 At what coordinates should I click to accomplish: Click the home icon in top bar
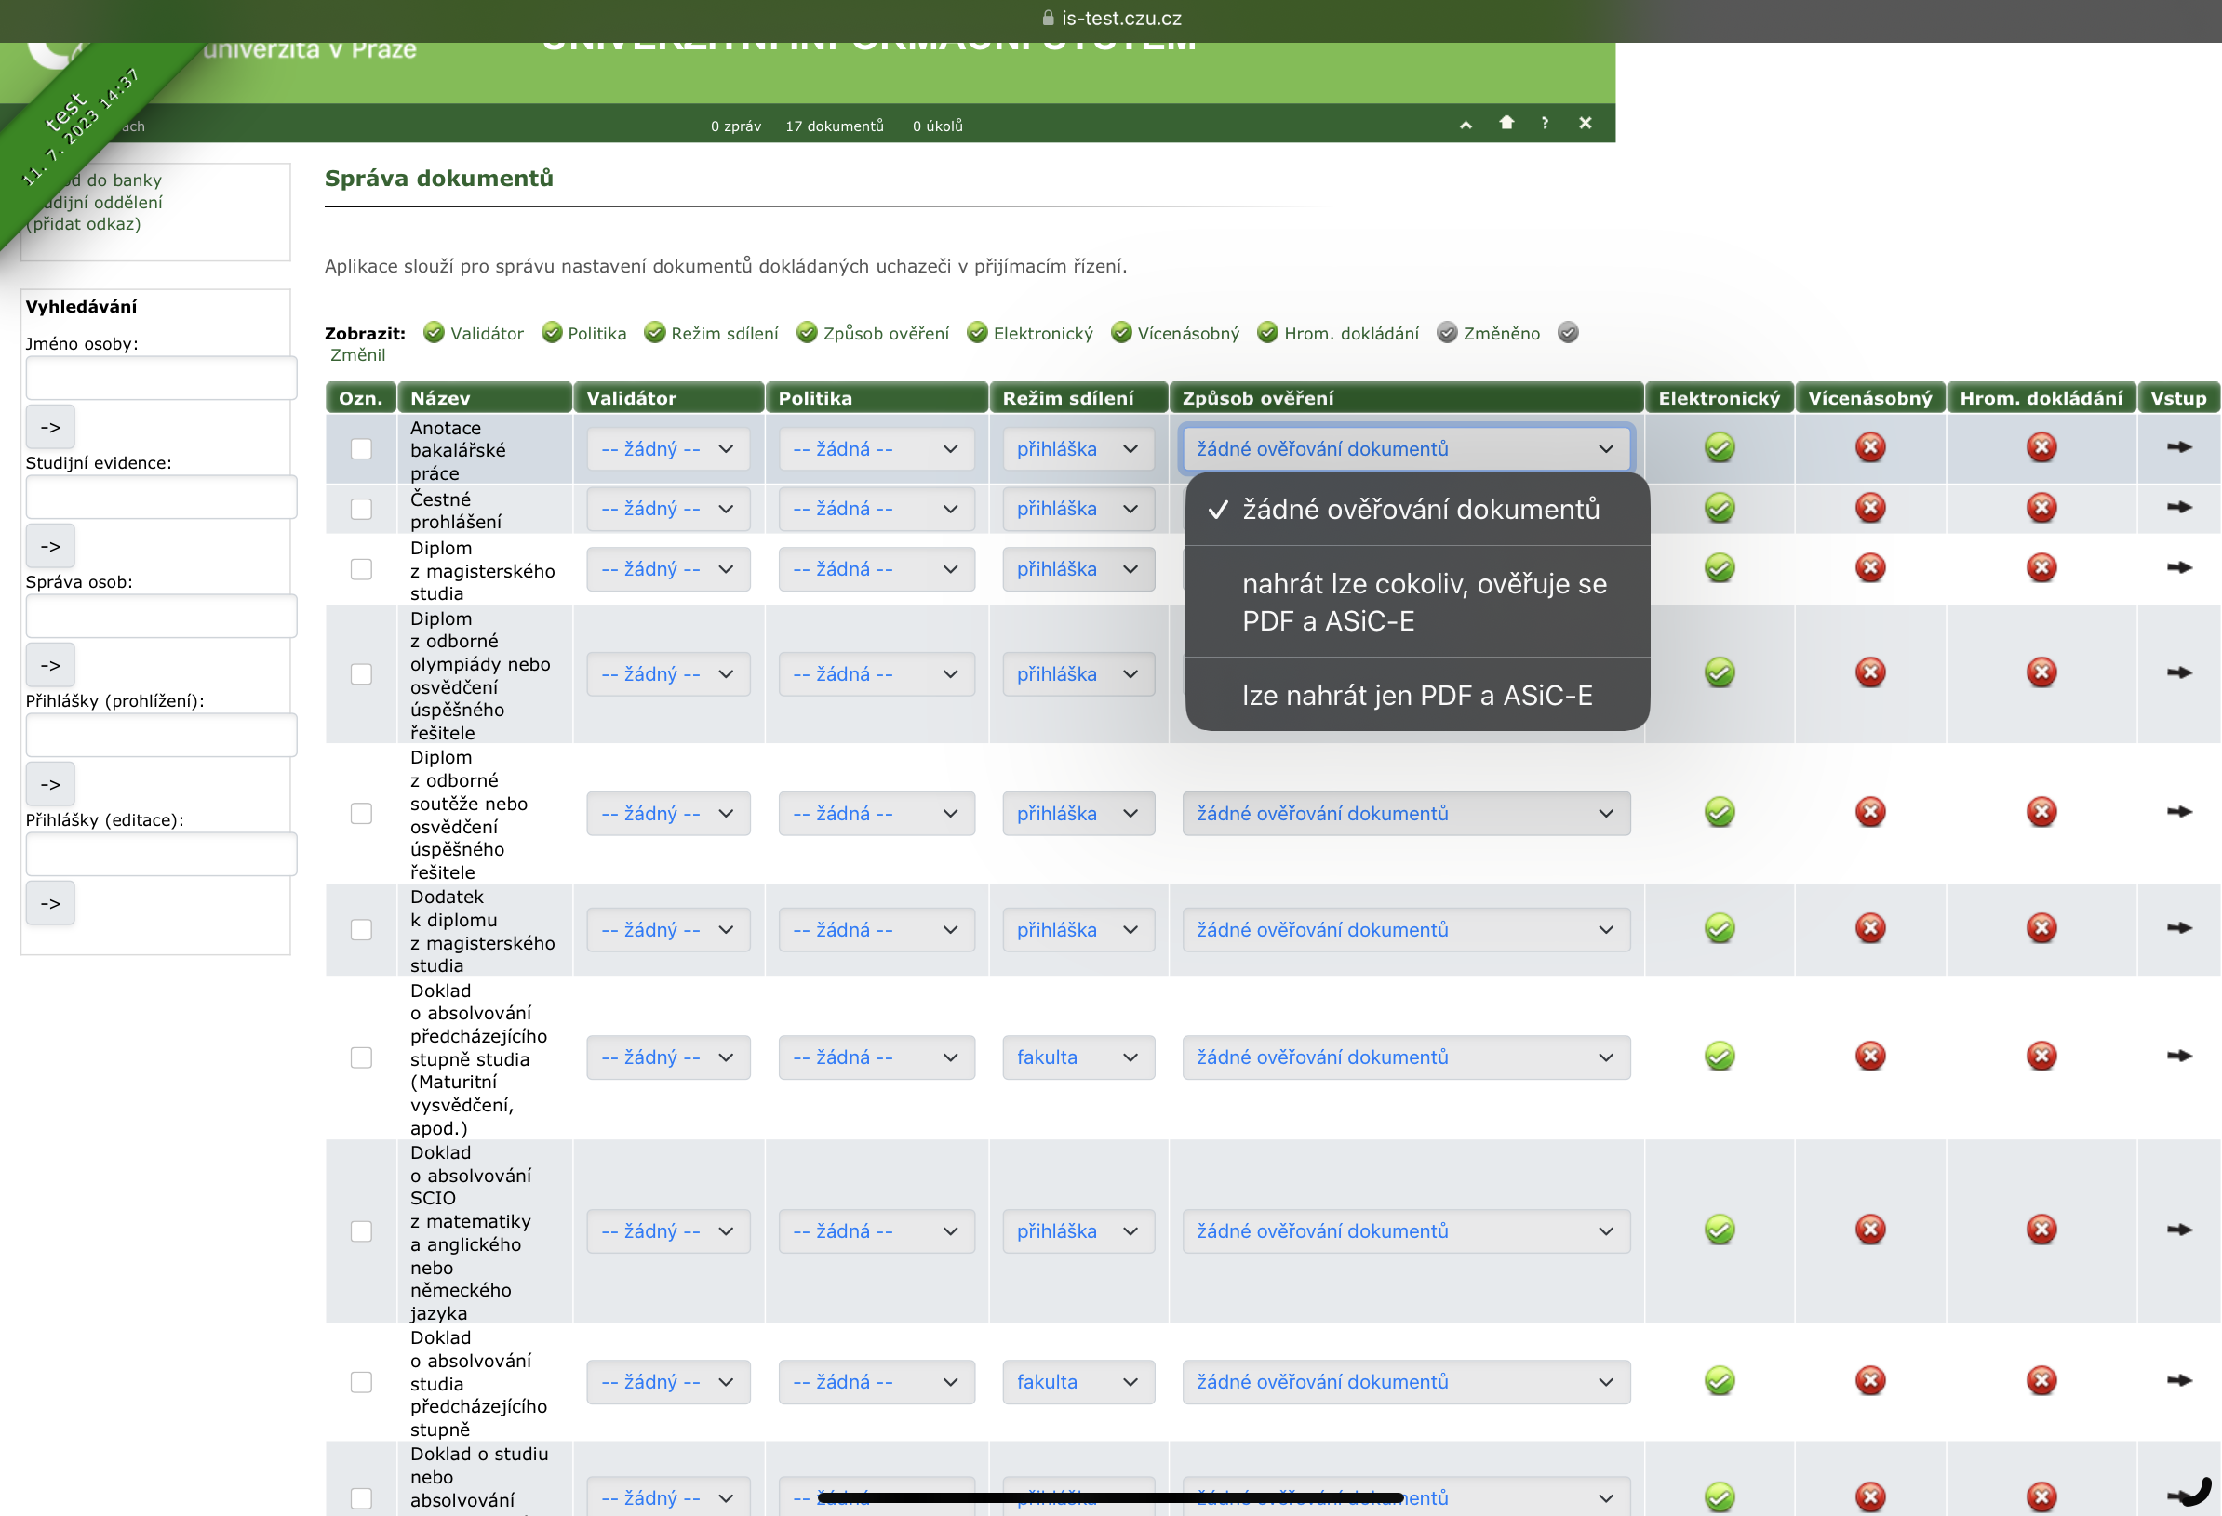1506,123
